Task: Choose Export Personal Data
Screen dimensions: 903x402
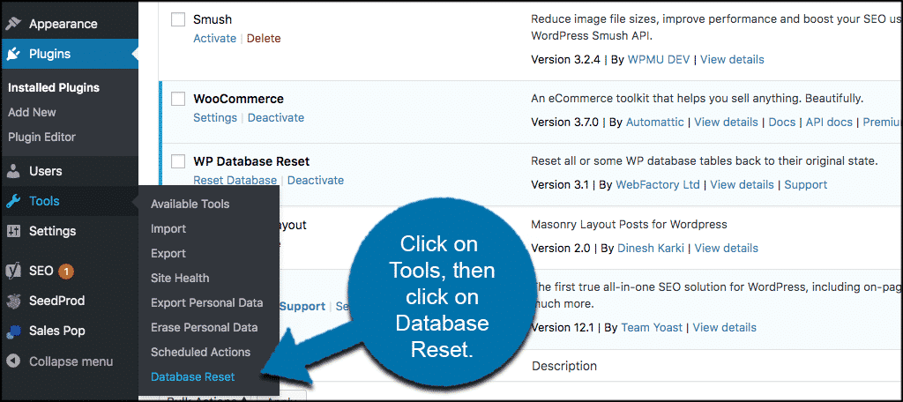Action: click(206, 303)
